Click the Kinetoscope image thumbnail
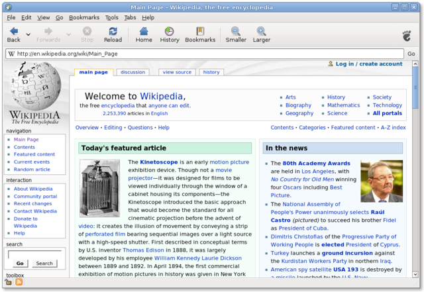424x292 pixels. [100, 188]
